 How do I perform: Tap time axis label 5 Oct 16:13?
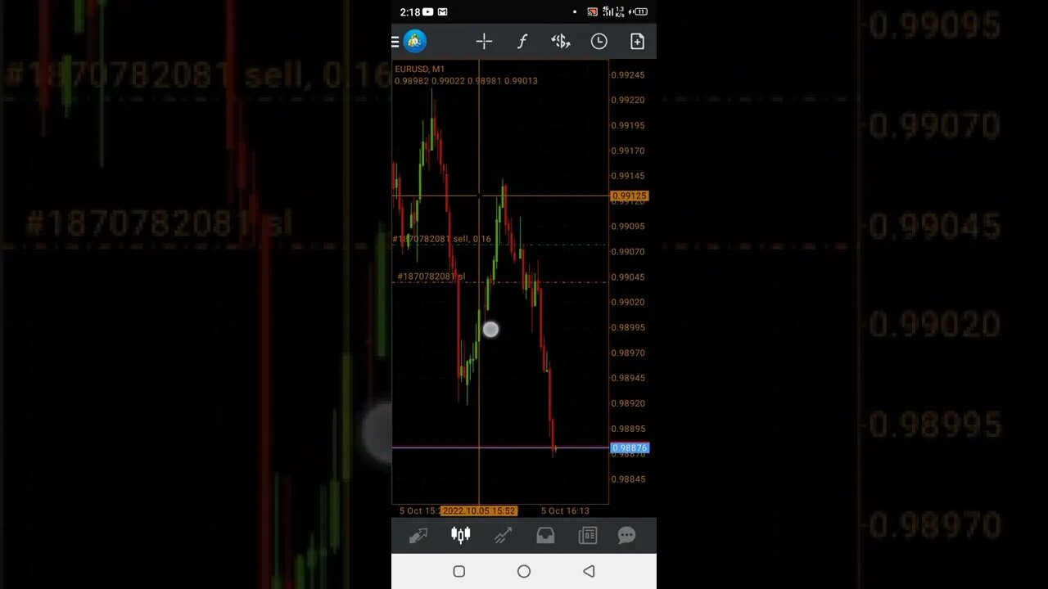[x=565, y=511]
